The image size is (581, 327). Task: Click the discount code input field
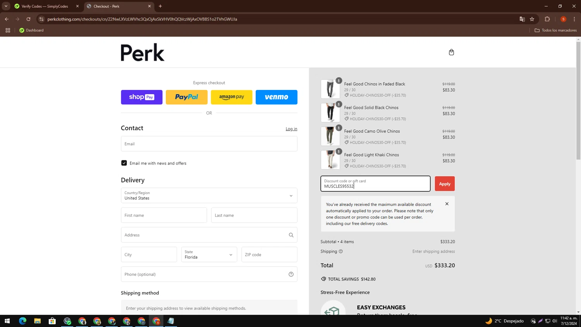(x=375, y=184)
